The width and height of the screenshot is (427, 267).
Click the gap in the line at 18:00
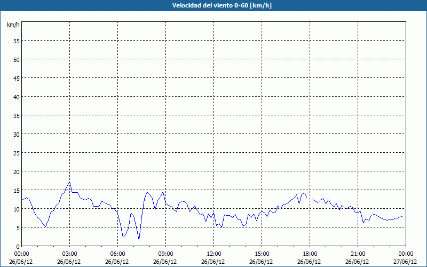(310, 198)
